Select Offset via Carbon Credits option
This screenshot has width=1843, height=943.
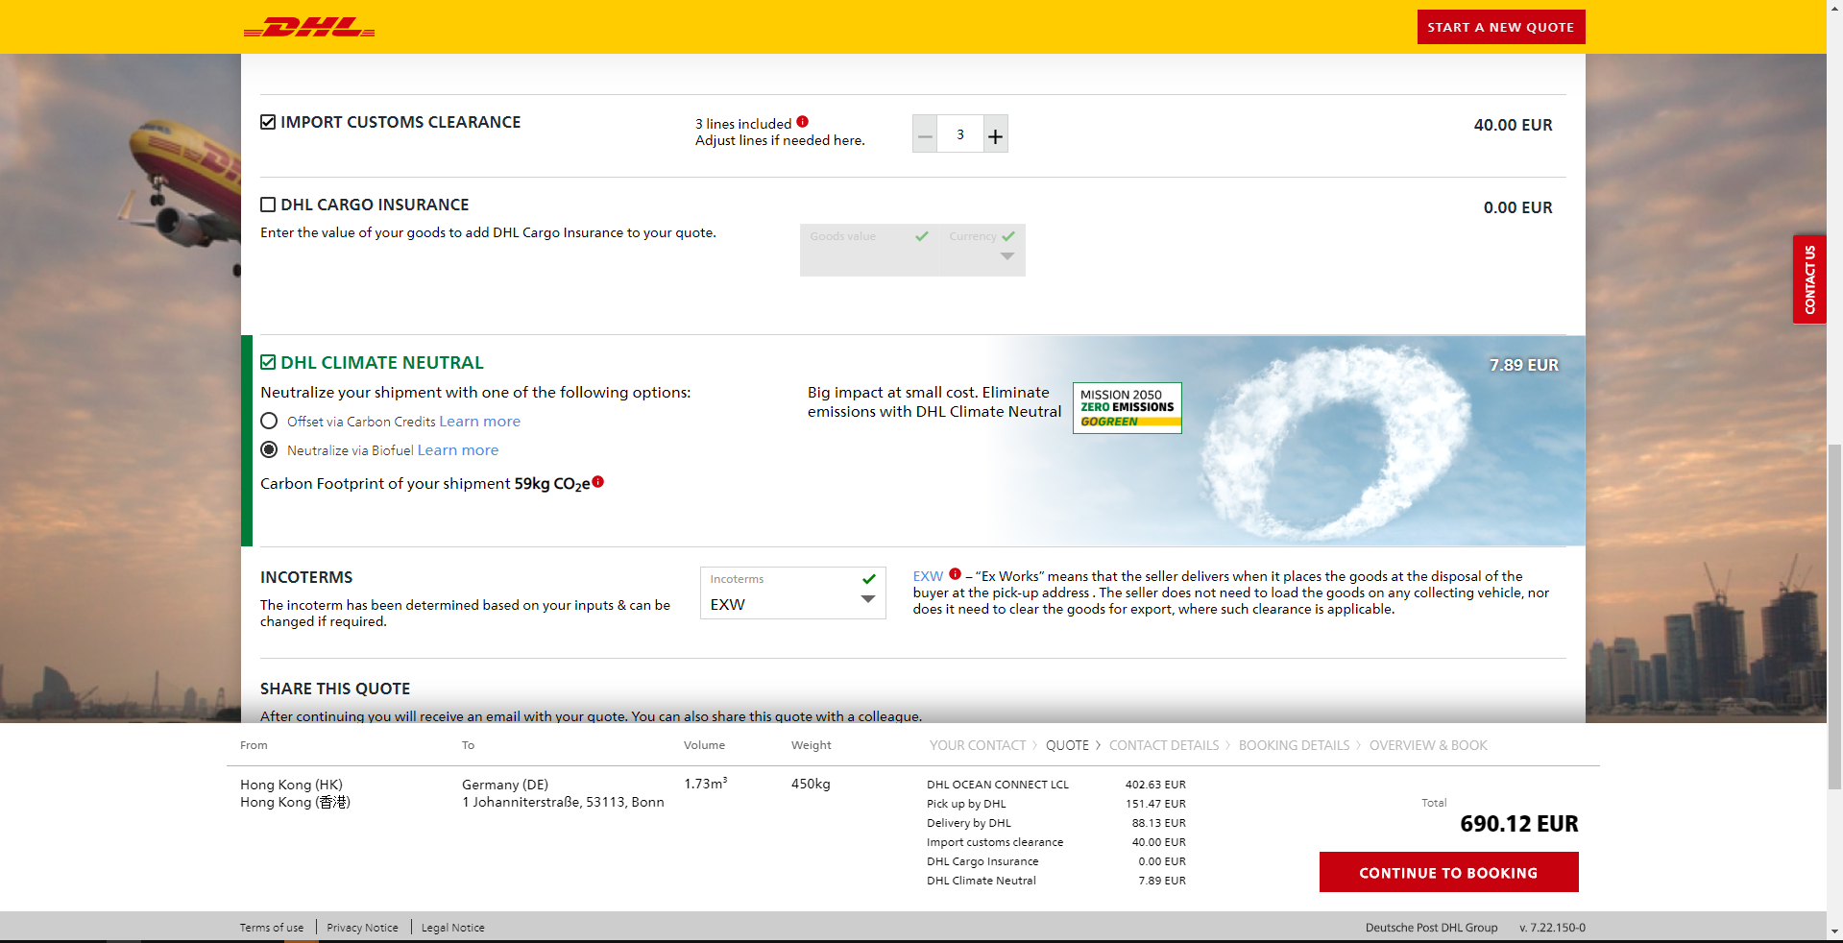click(x=269, y=421)
